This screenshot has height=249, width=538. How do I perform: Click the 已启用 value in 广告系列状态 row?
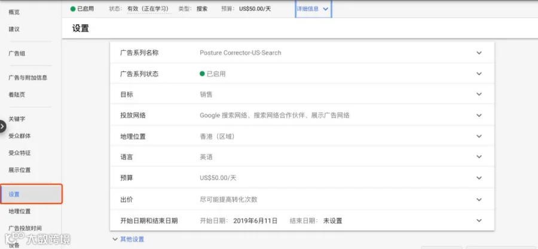point(216,74)
